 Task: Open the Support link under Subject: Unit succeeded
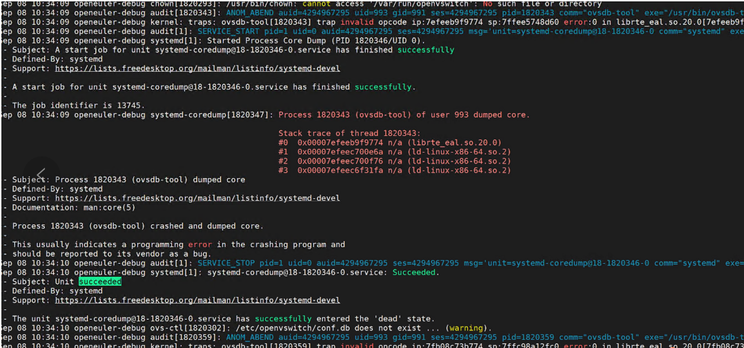(x=197, y=300)
